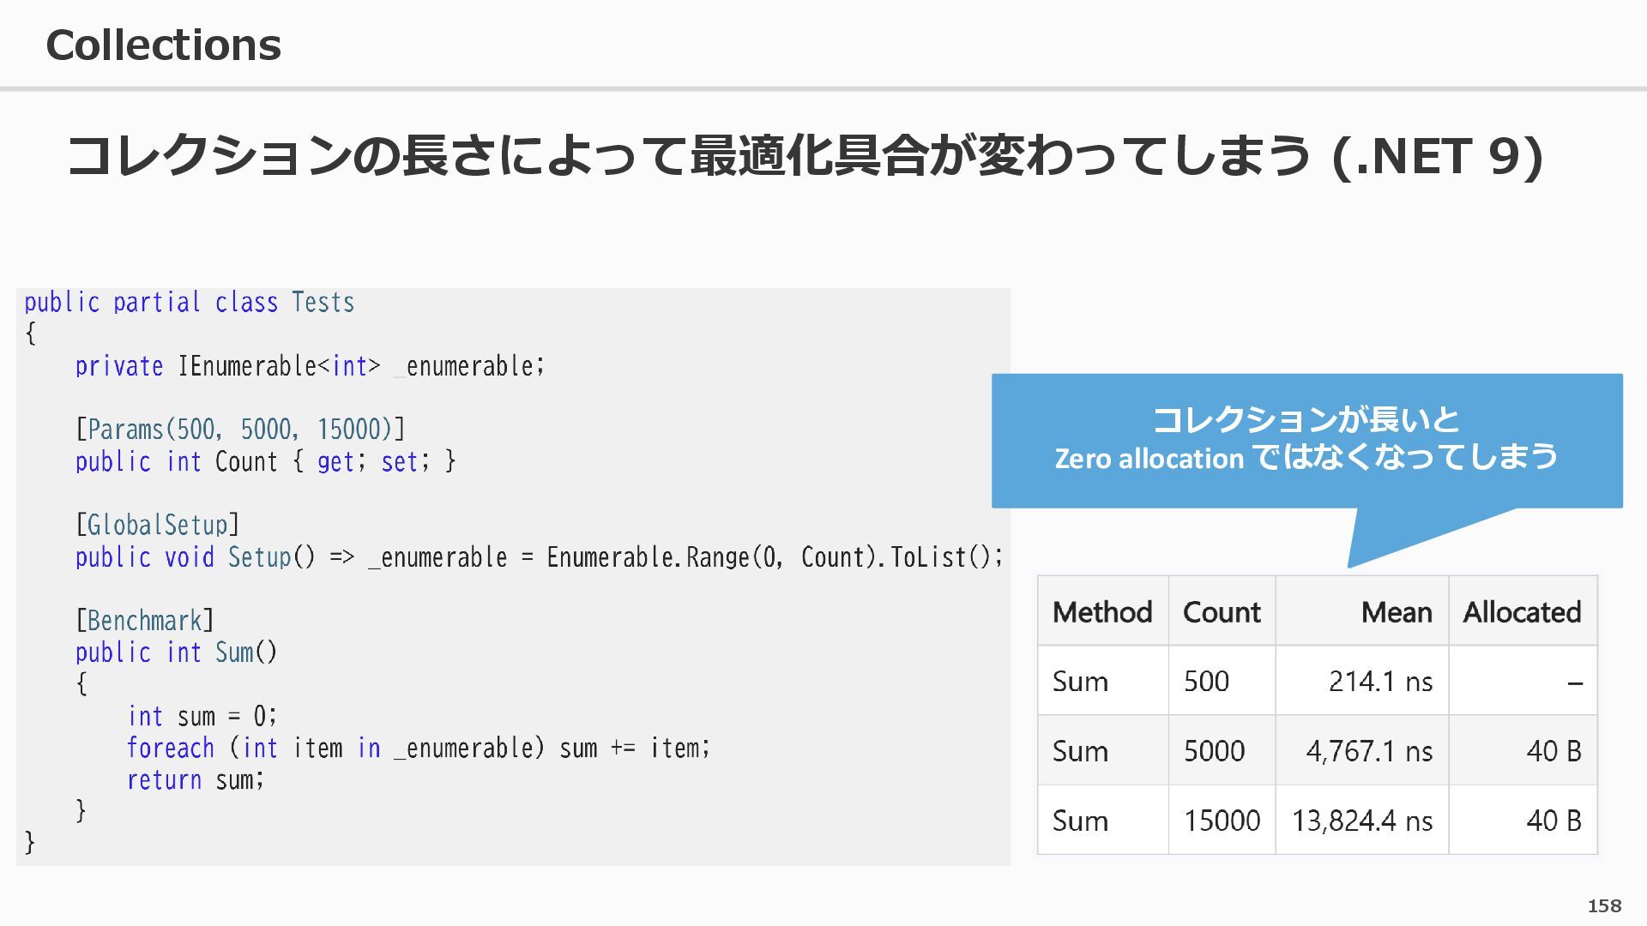This screenshot has width=1647, height=926.
Task: Click the slide page number 158
Action: 1603,906
